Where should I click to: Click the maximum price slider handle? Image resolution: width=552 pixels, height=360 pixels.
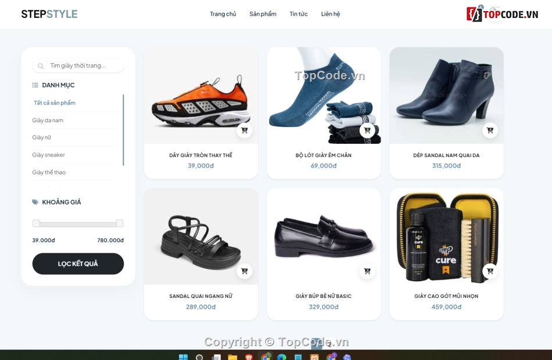(x=120, y=223)
